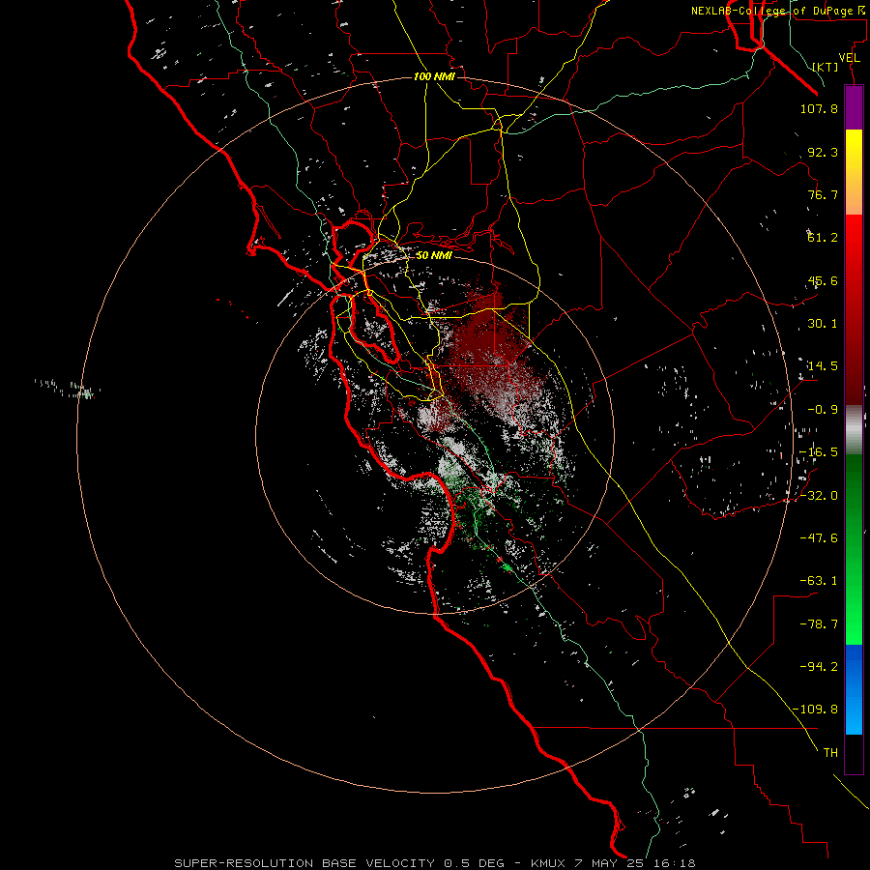
Task: Click the 100 NMI range ring label
Action: pos(434,76)
